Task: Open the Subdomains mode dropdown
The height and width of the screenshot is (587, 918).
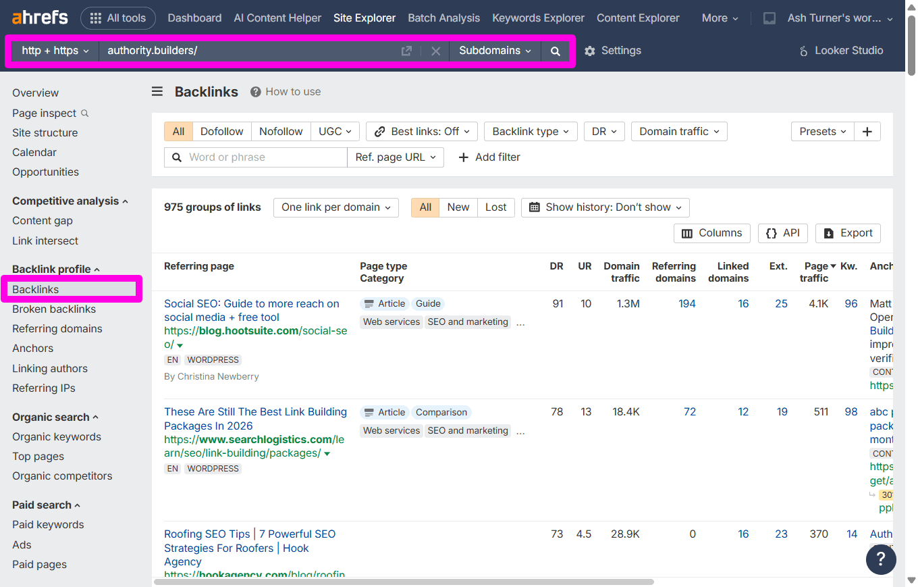Action: click(x=495, y=51)
